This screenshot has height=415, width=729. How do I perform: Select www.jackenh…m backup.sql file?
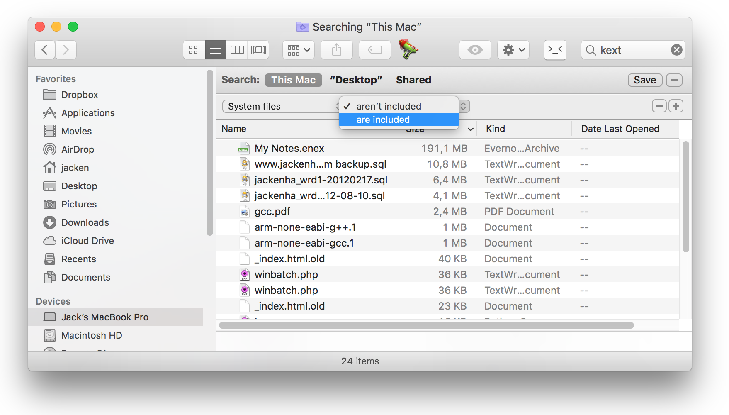448,164
